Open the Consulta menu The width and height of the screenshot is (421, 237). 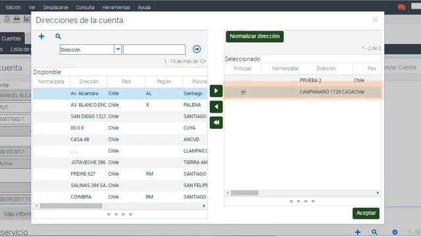(x=85, y=7)
